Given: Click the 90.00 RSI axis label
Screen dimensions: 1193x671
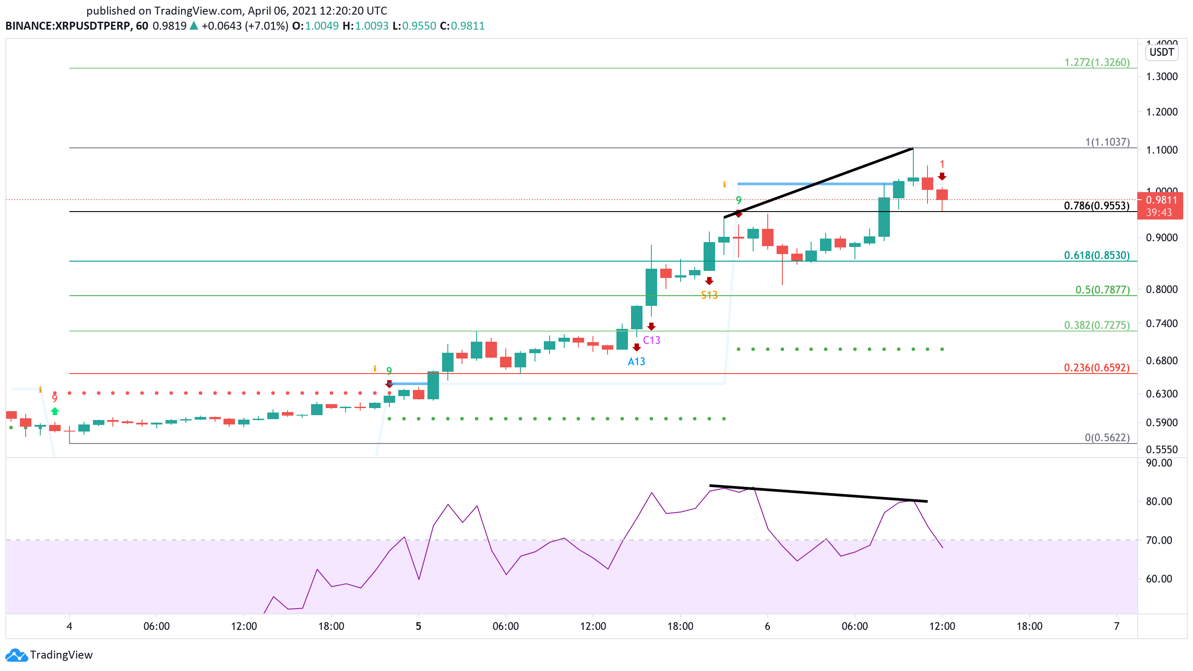Looking at the screenshot, I should pyautogui.click(x=1159, y=463).
